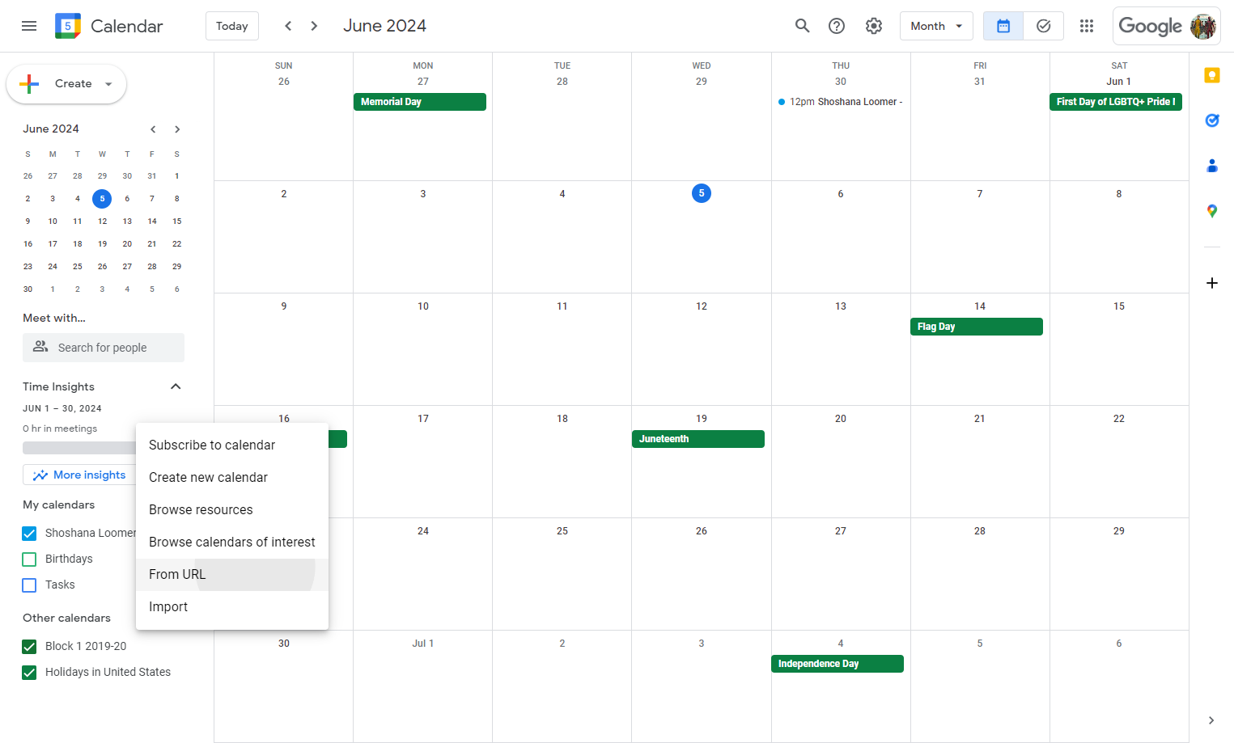
Task: Expand the Create button dropdown
Action: click(x=108, y=84)
